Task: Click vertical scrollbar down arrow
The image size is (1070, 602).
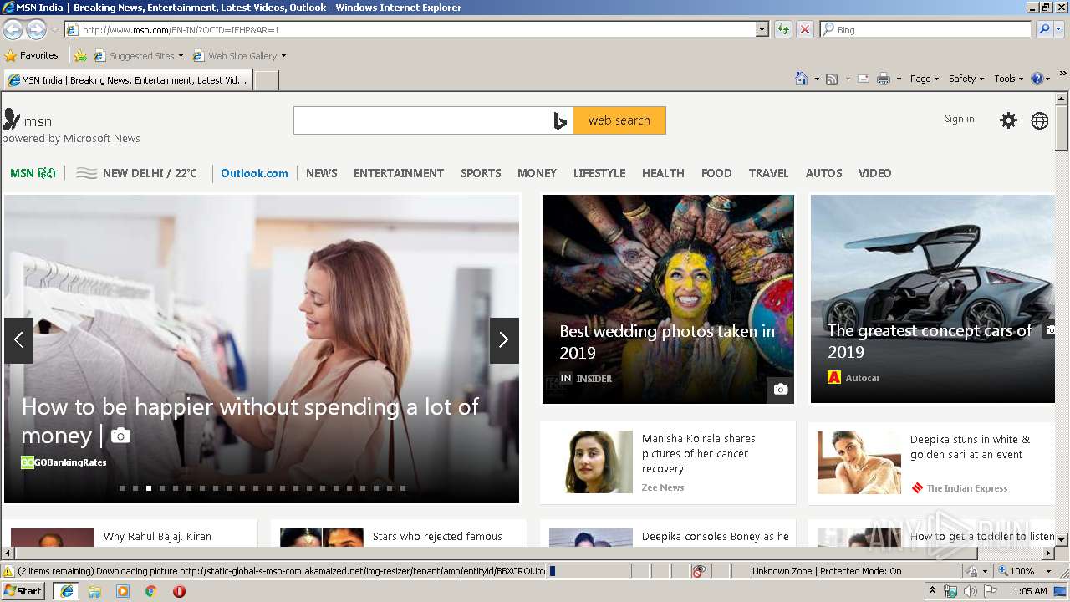Action: (1062, 540)
